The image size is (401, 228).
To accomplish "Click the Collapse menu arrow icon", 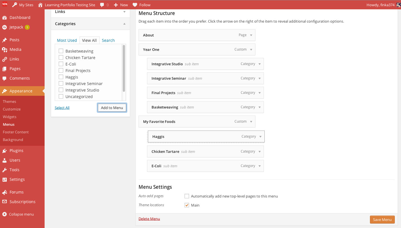I will pos(5,214).
